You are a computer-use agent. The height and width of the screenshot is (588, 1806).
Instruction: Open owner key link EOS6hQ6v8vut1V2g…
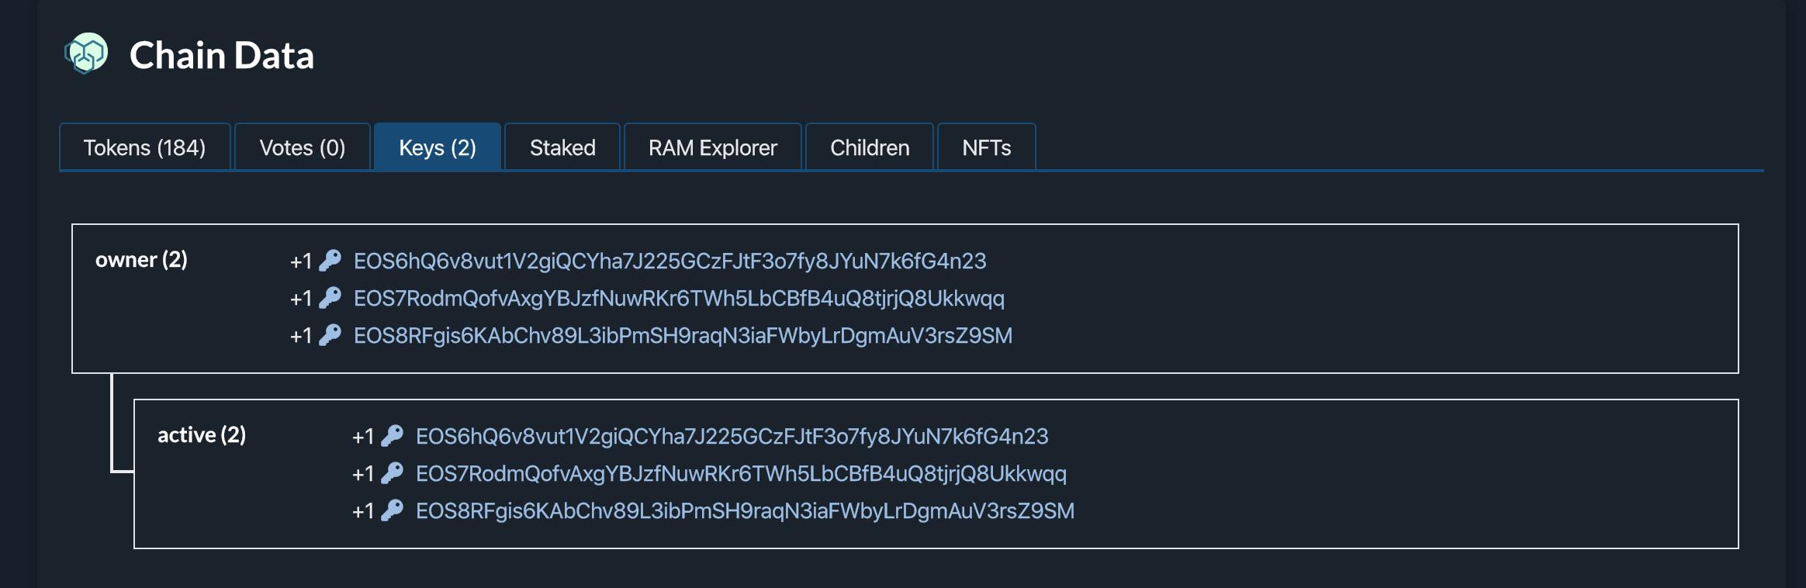pos(669,261)
